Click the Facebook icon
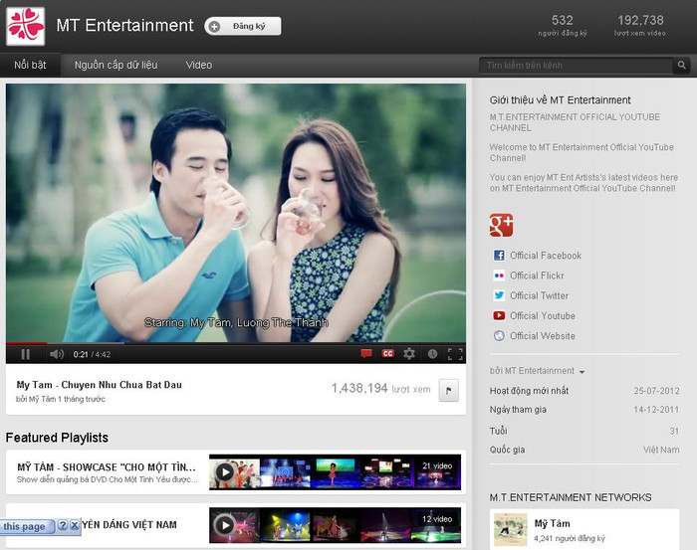Screen dimensions: 697x550 (499, 256)
